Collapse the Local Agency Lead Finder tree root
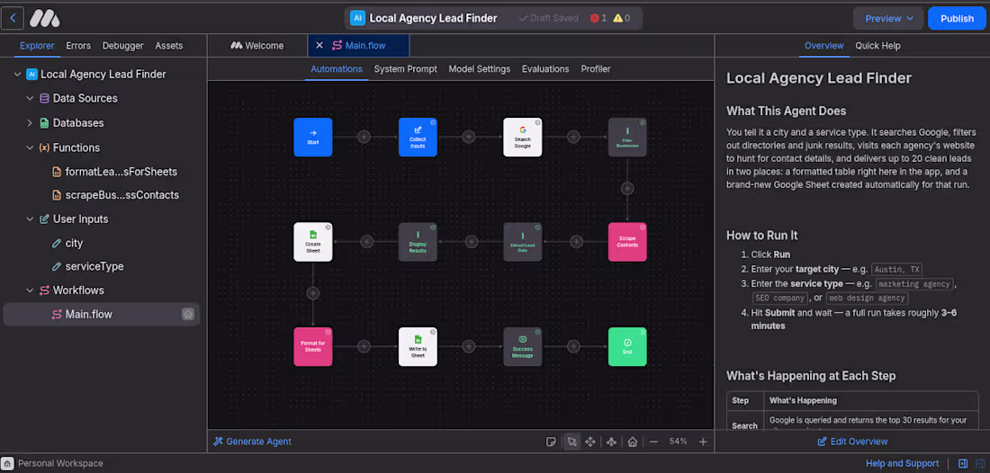Image resolution: width=990 pixels, height=473 pixels. pos(17,75)
